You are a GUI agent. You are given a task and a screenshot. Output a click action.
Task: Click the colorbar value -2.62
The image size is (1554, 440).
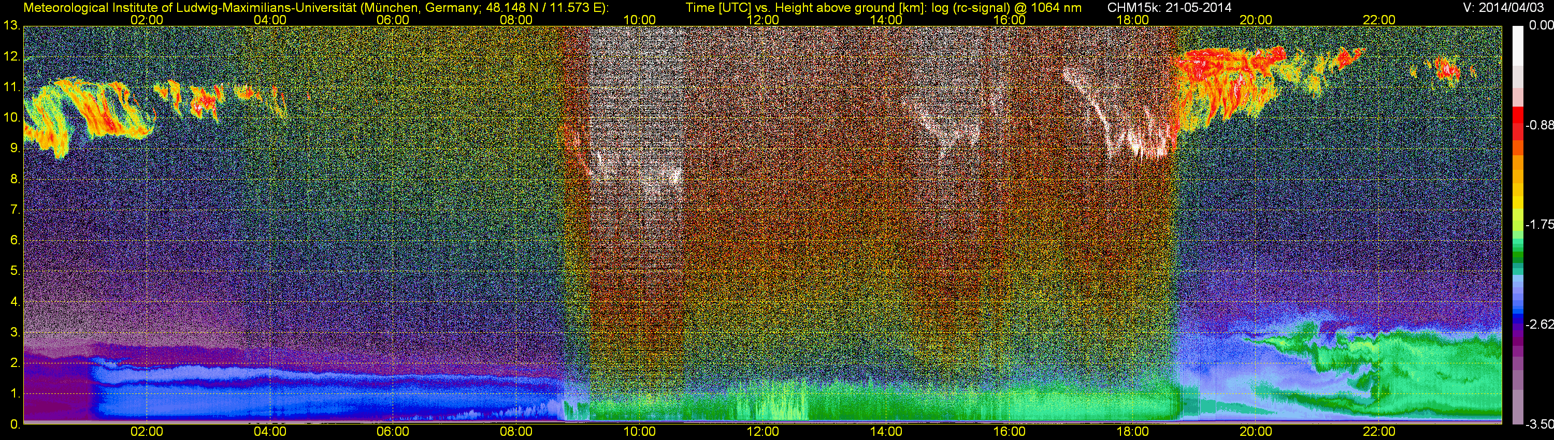click(x=1539, y=324)
